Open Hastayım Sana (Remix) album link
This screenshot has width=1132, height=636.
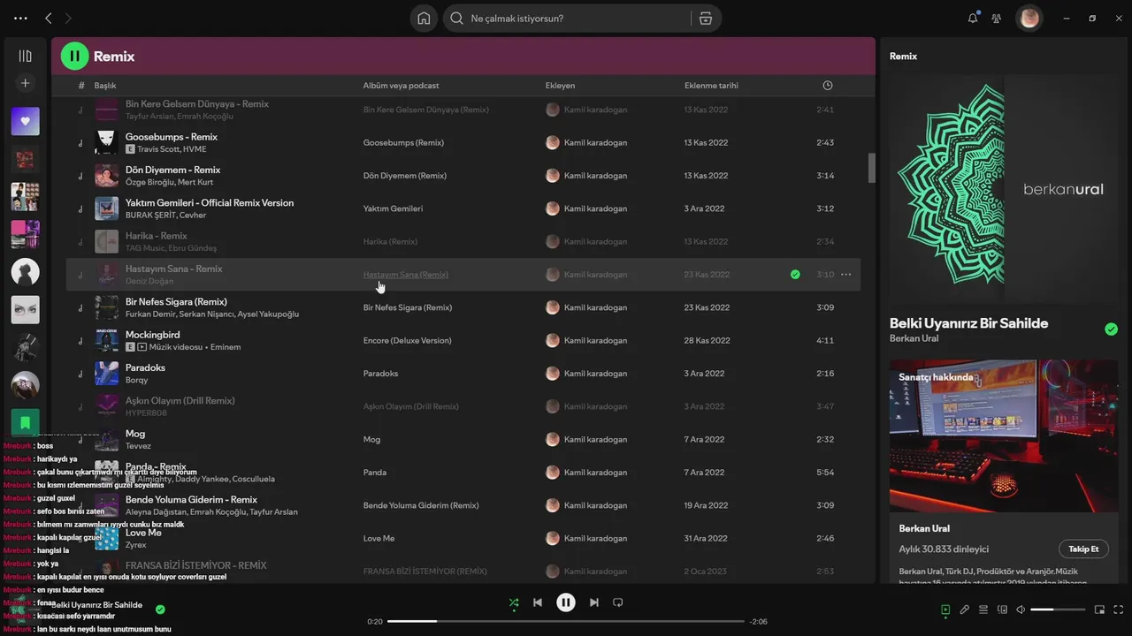click(405, 275)
